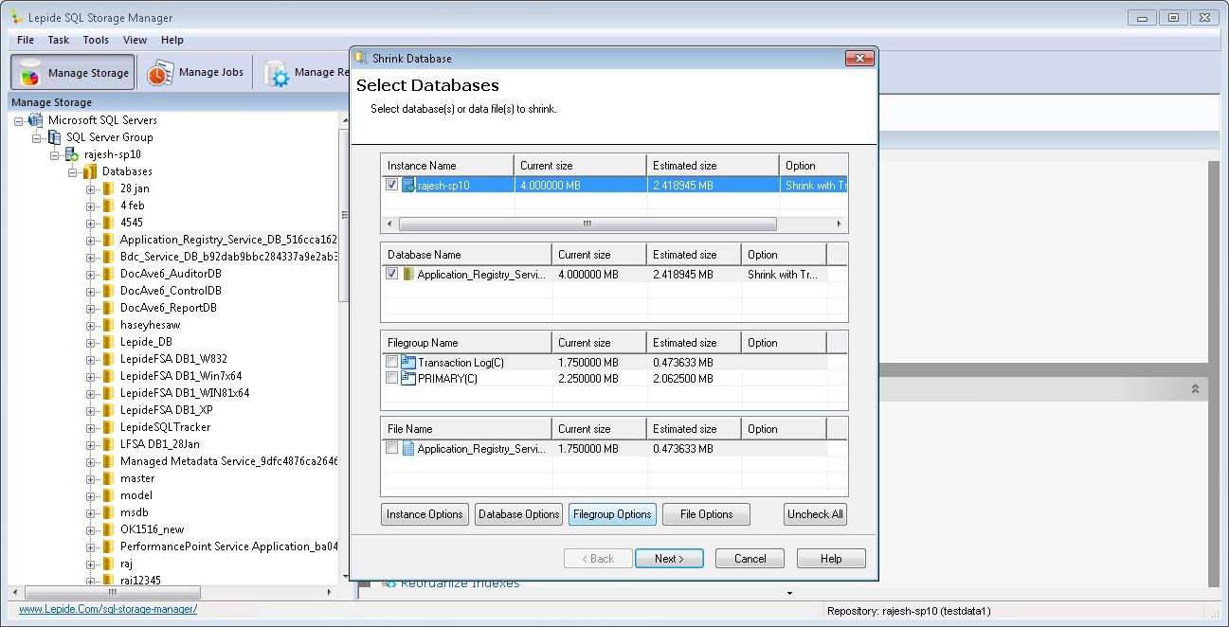Proceed with the Next button
This screenshot has width=1229, height=627.
669,559
